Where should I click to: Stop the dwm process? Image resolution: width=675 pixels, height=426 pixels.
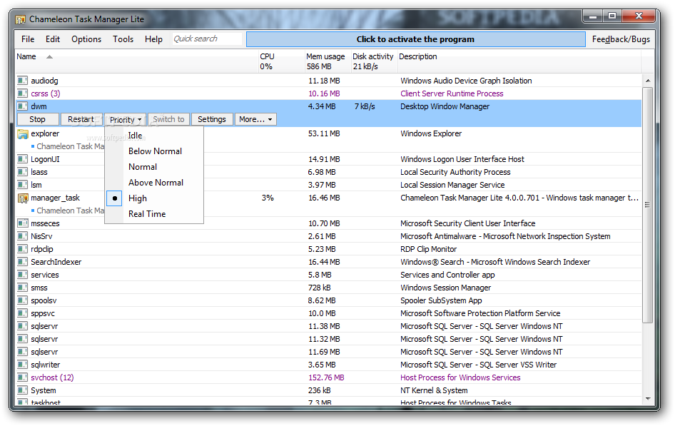point(37,120)
